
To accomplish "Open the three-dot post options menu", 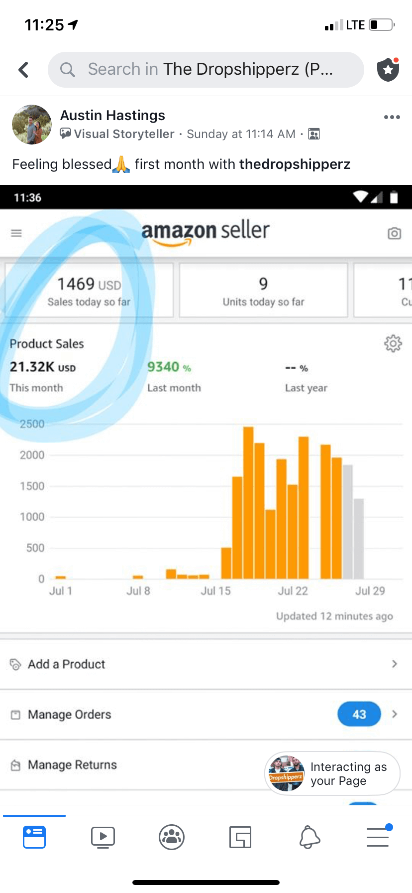I will (392, 117).
